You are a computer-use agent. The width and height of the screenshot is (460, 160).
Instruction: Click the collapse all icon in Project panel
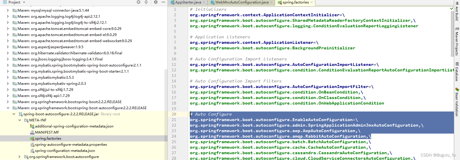tap(146, 2)
